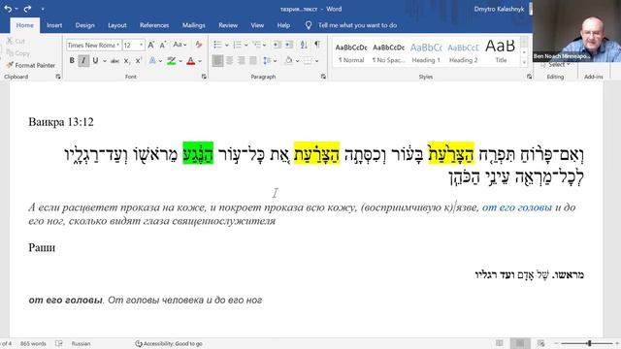Apply strikethrough formatting
This screenshot has width=621, height=349.
114,61
